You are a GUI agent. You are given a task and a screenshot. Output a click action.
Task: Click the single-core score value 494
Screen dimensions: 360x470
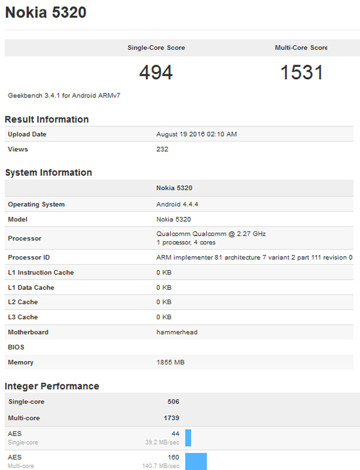(x=156, y=73)
